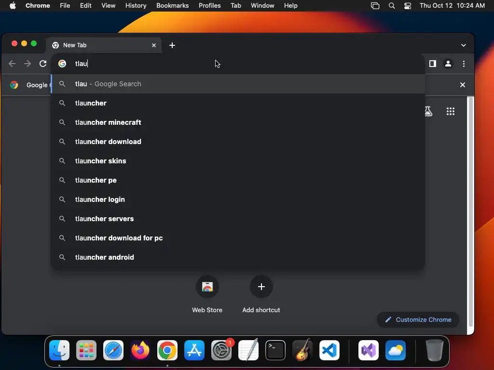Select the "tlauncher minecraft" suggestion
Viewport: 494px width, 370px height.
tap(238, 122)
